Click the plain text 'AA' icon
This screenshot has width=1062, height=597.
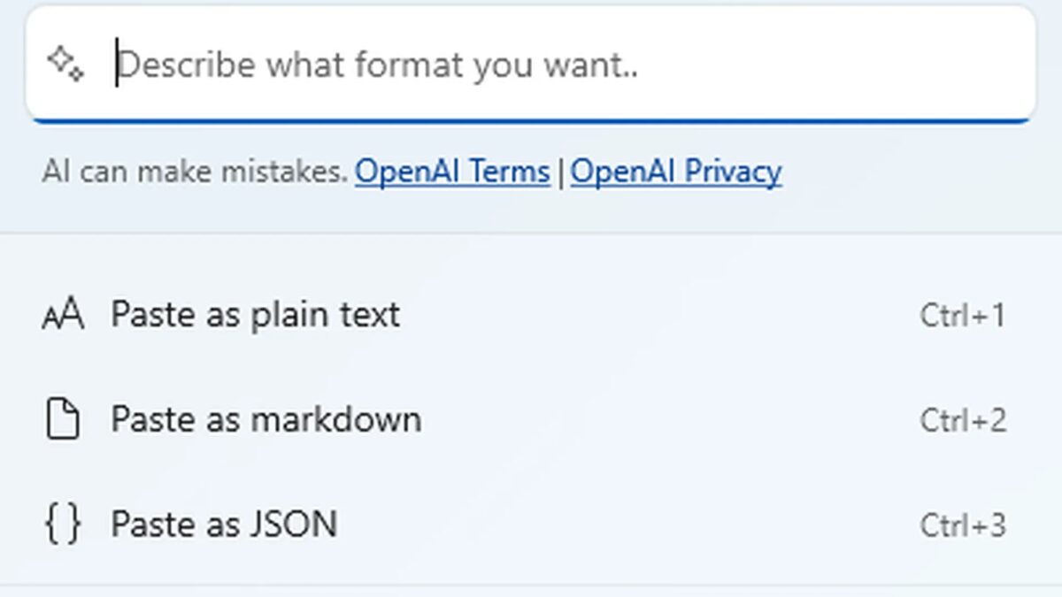click(x=63, y=315)
